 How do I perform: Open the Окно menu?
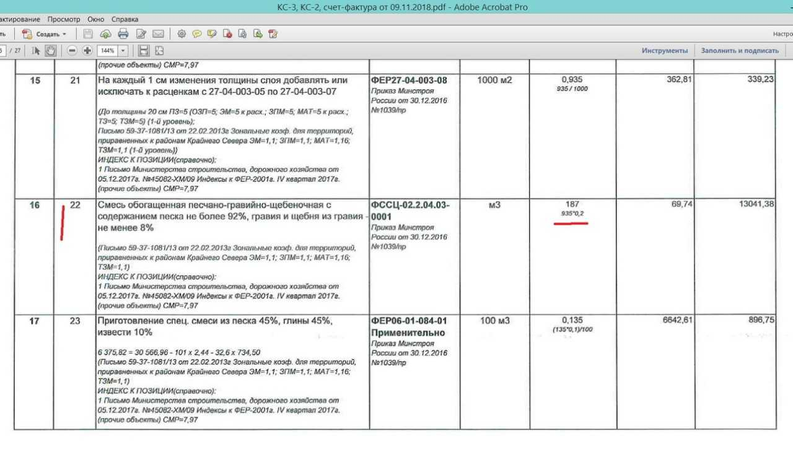pos(96,19)
